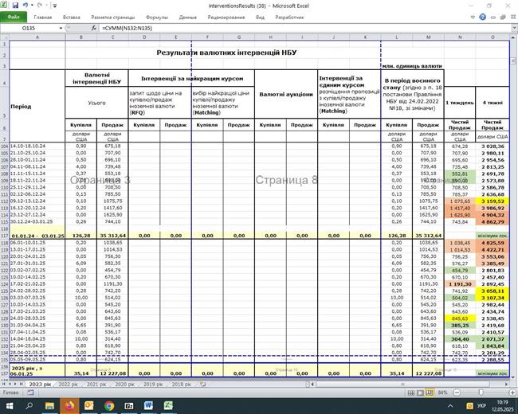Open Customize Quick Access Toolbar dropdown
518x414 pixels.
tap(55, 6)
